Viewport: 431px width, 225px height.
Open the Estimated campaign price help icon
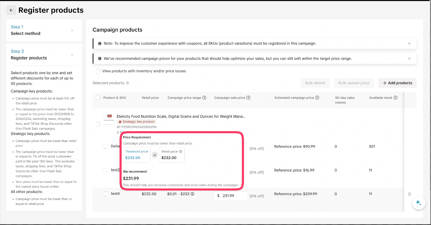point(317,98)
